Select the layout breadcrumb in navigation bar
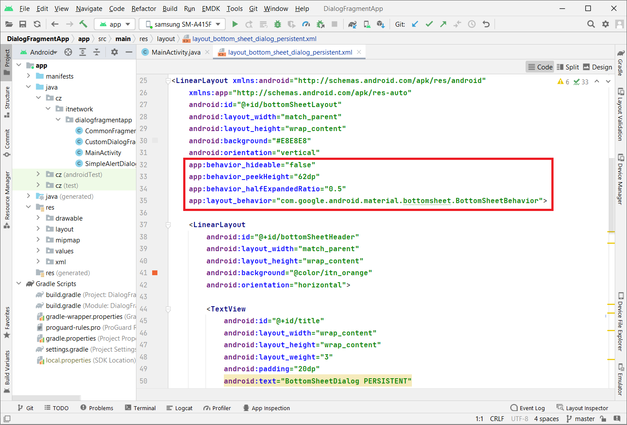This screenshot has width=627, height=425. point(166,38)
